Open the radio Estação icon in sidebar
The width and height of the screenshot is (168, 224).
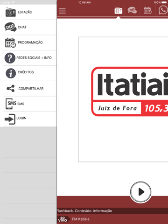(x=11, y=12)
